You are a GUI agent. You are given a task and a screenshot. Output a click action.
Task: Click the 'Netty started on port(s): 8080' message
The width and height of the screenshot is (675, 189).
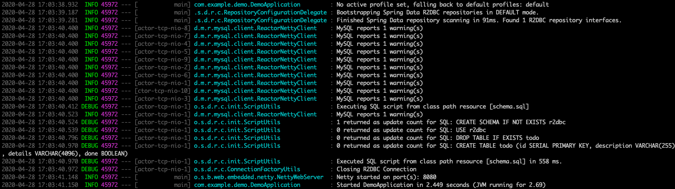click(386, 177)
